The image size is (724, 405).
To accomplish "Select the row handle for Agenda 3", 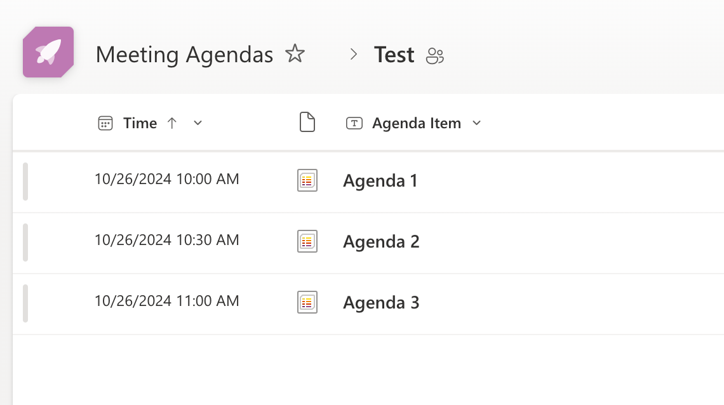I will point(25,303).
